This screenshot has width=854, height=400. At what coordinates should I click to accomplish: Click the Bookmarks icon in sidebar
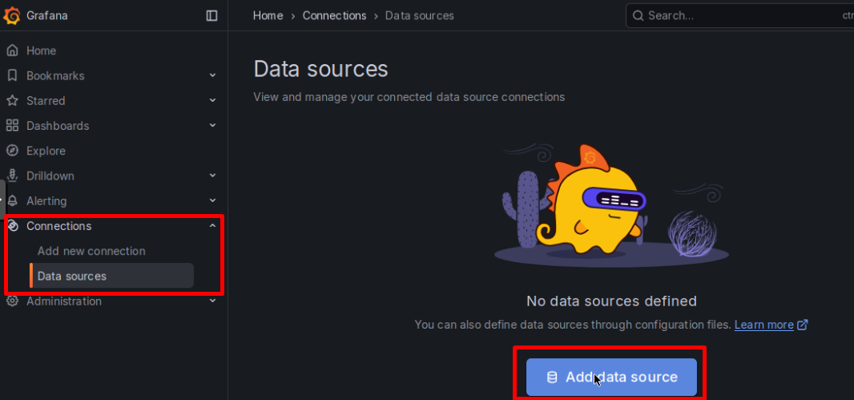pos(12,75)
